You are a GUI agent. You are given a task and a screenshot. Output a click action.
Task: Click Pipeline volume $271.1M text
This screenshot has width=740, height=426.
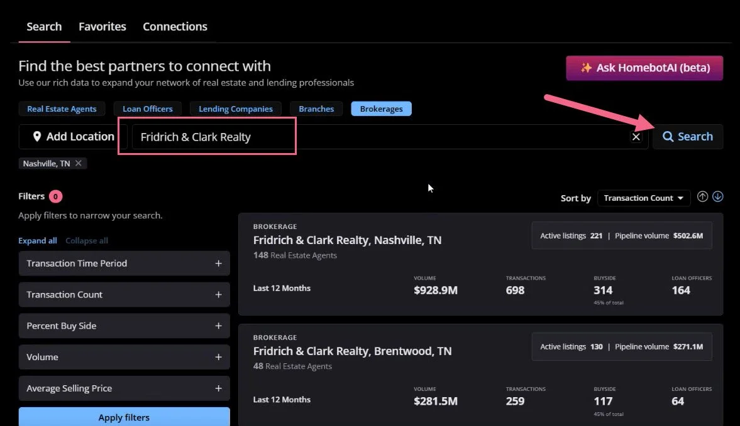tap(659, 346)
